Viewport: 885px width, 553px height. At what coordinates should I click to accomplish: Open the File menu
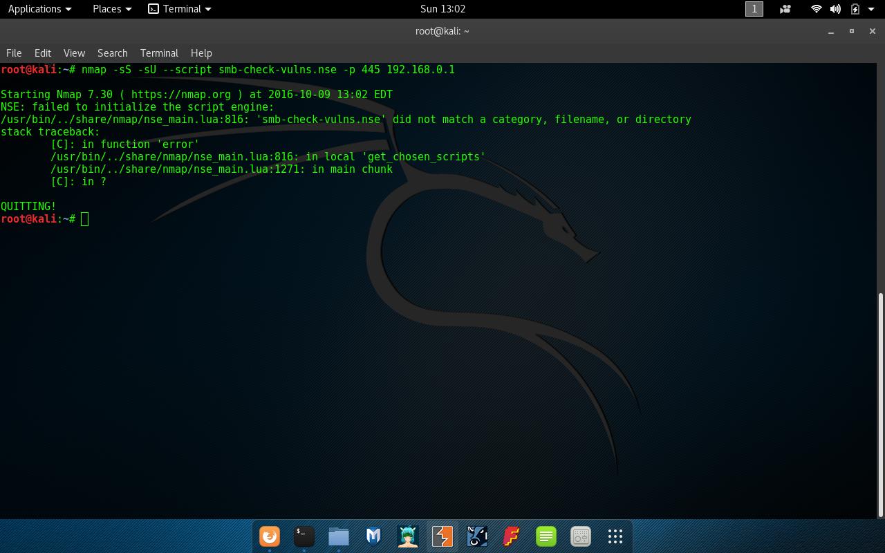point(14,53)
